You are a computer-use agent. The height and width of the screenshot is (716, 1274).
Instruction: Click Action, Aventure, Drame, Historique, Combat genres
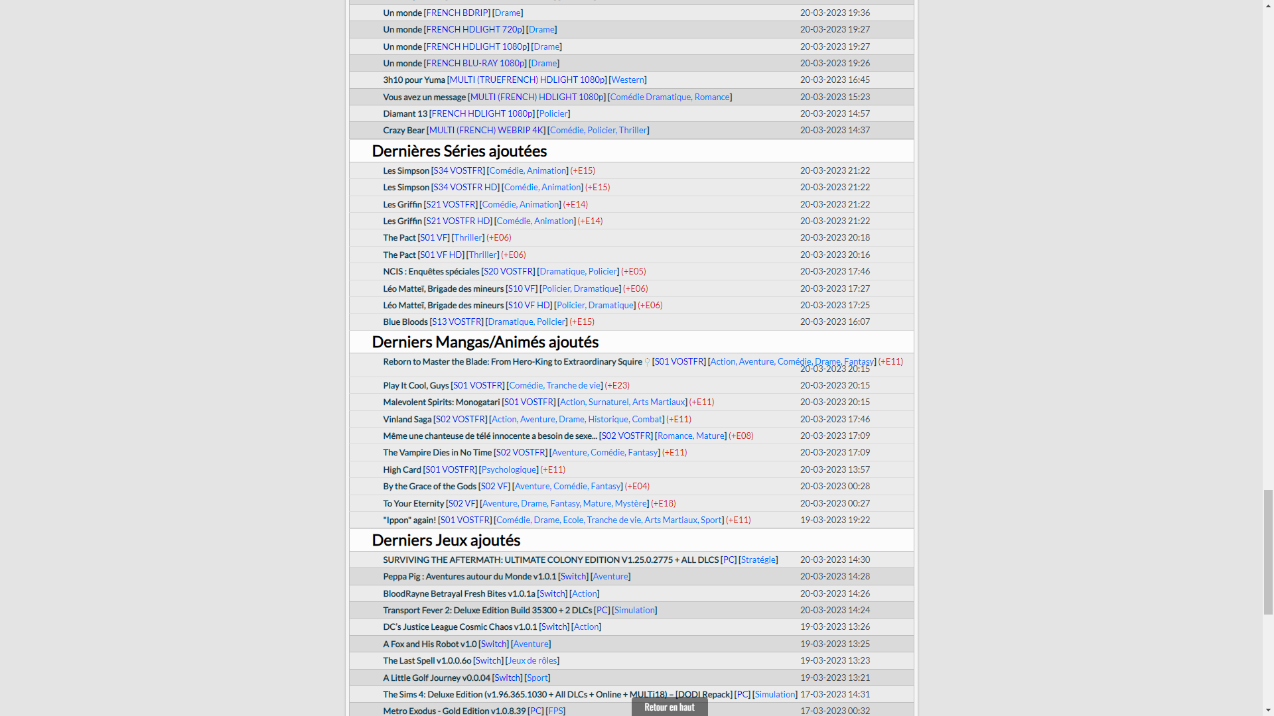click(x=577, y=419)
